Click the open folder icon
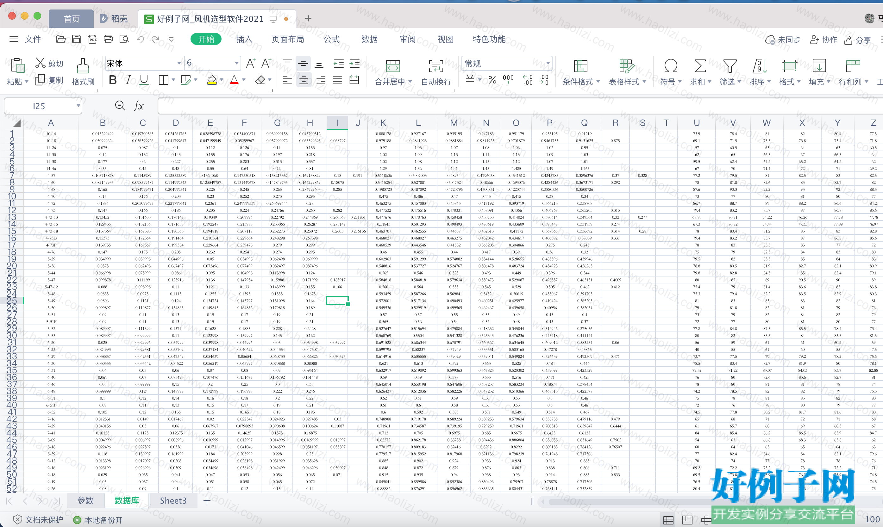 pyautogui.click(x=61, y=39)
